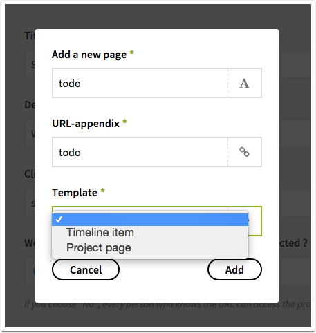Confirm with the Add button
Viewport: 316px width, 333px height.
pos(234,269)
